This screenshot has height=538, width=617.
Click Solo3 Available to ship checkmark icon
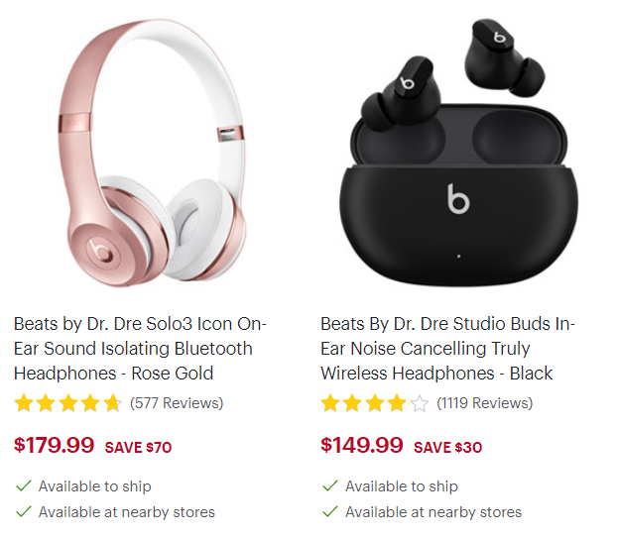click(x=23, y=485)
